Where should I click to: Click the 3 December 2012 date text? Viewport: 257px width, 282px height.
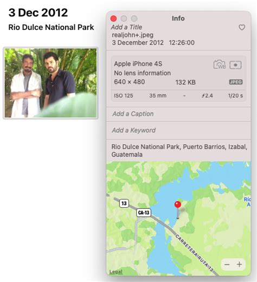(138, 43)
